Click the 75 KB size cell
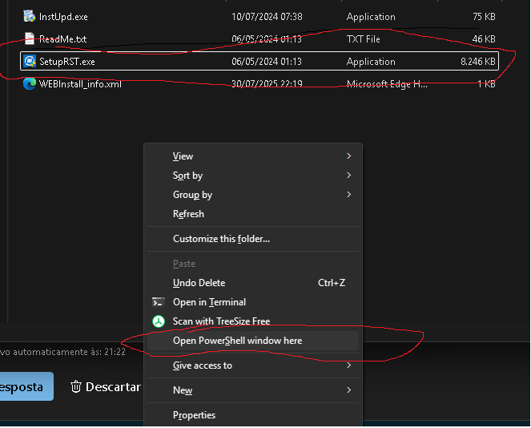The image size is (531, 428). 484,17
